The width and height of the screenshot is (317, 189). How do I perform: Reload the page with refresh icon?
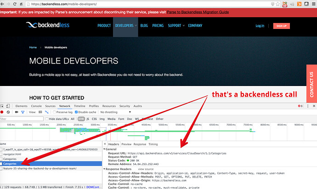[x=15, y=4]
